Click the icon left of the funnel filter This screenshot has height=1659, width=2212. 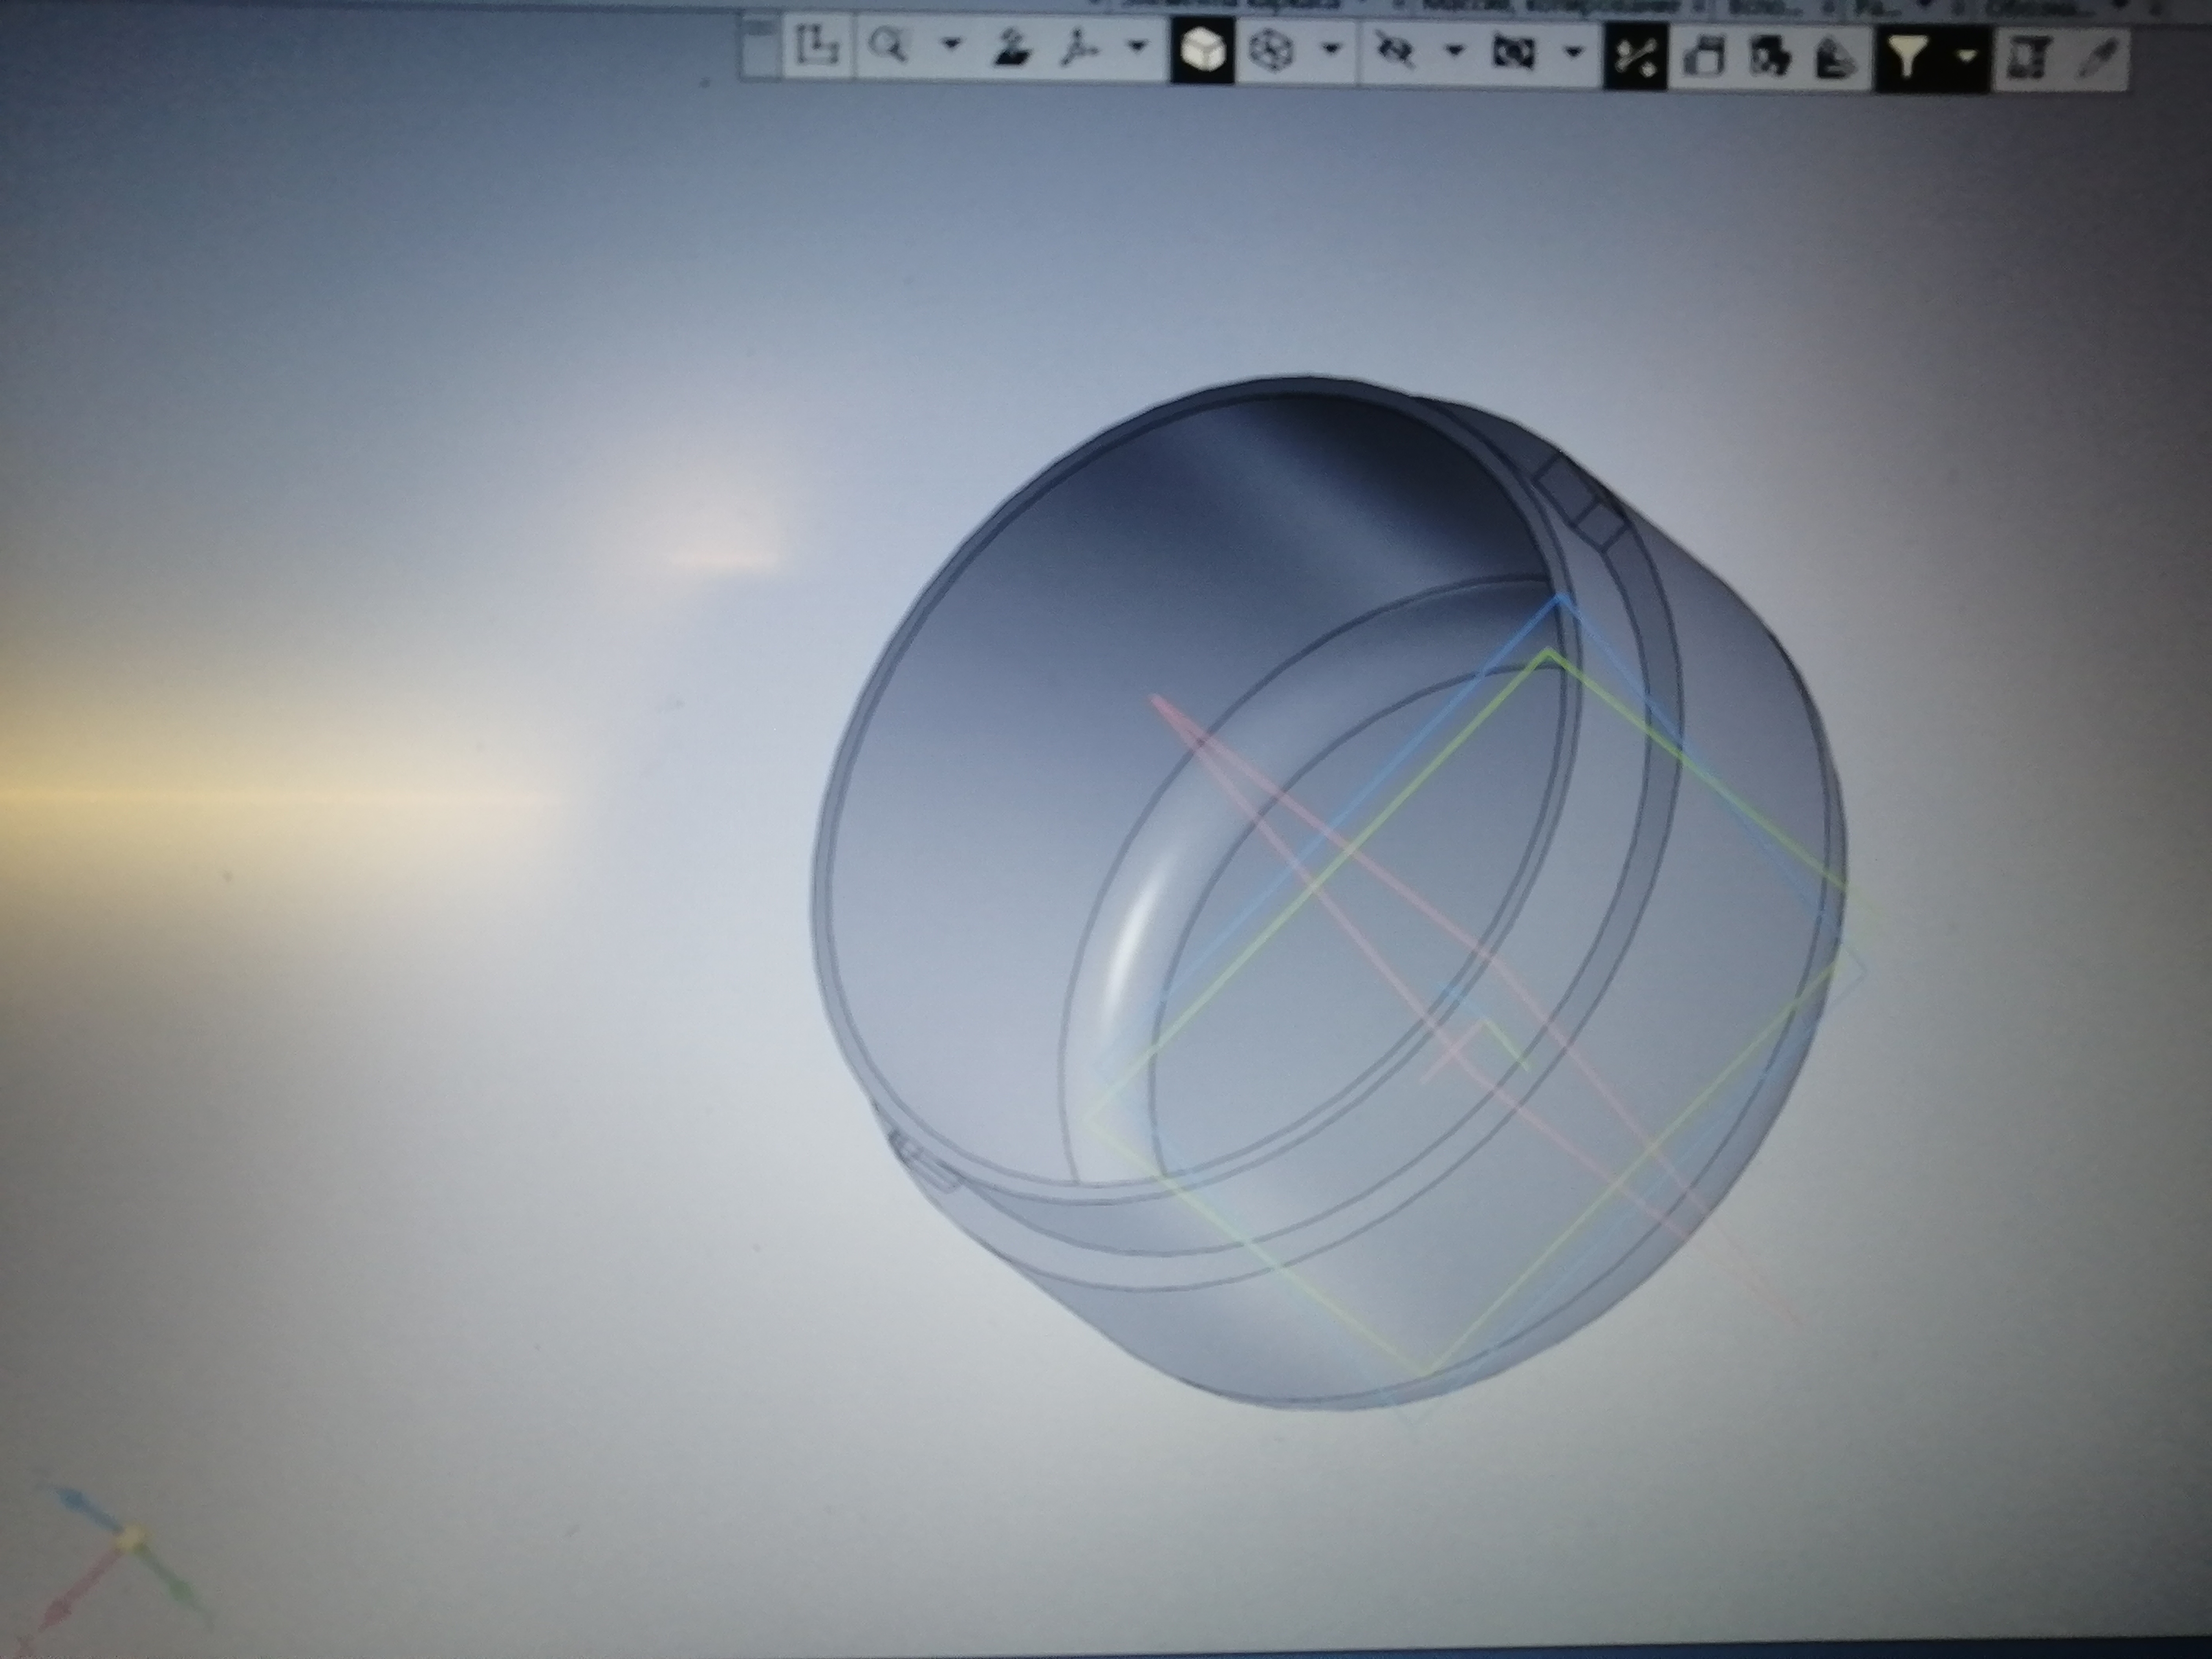1835,58
